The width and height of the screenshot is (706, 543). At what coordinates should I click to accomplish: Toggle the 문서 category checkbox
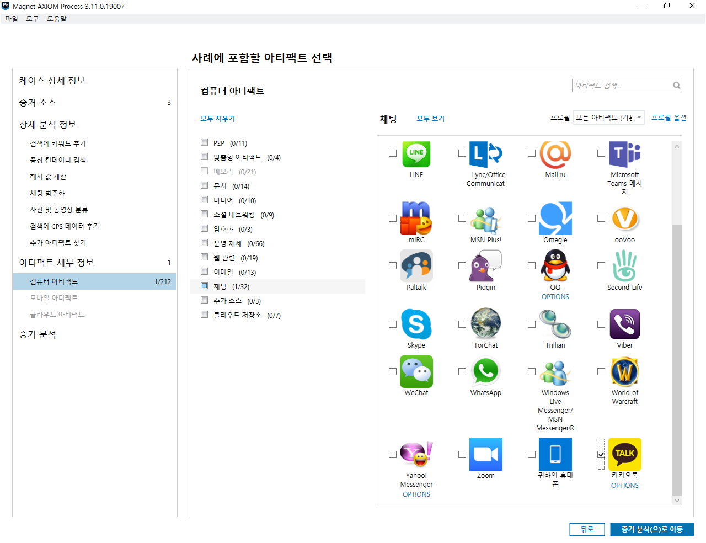(205, 185)
